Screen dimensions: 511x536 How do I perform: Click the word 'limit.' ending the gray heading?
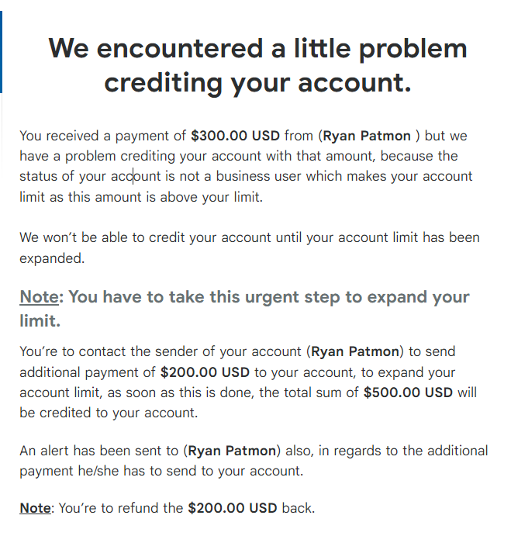40,320
